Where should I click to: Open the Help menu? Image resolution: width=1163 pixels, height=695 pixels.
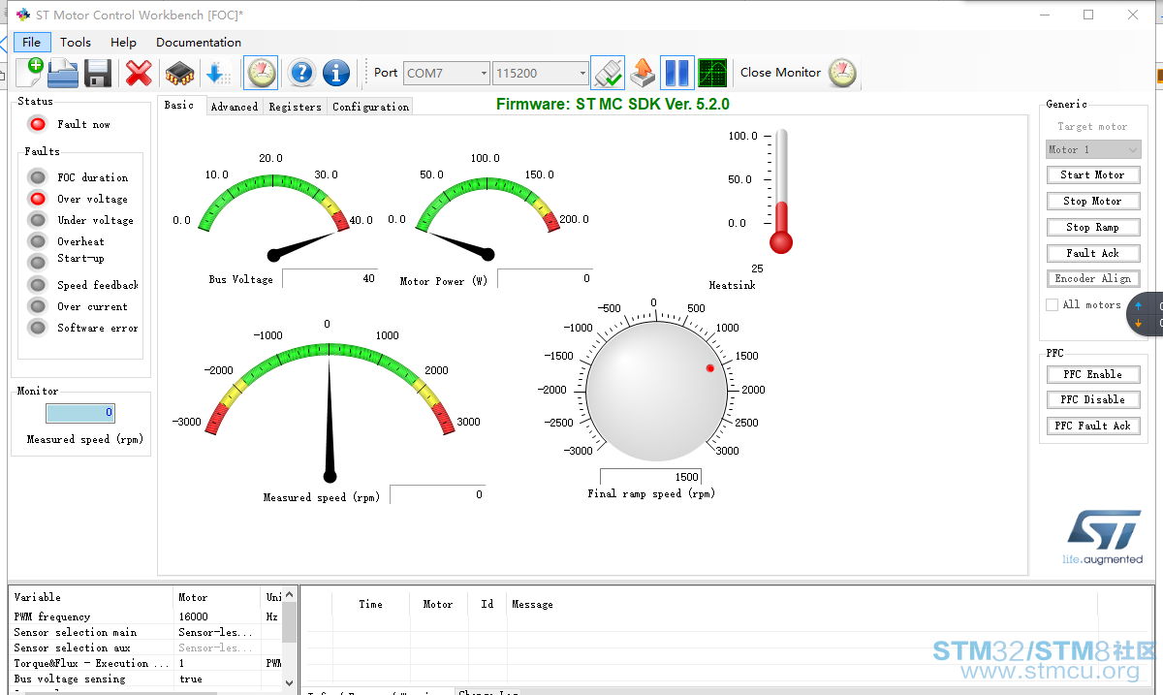(123, 42)
